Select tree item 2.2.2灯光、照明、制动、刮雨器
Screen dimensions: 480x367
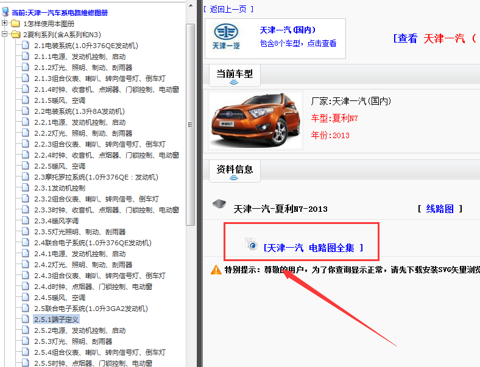(83, 133)
